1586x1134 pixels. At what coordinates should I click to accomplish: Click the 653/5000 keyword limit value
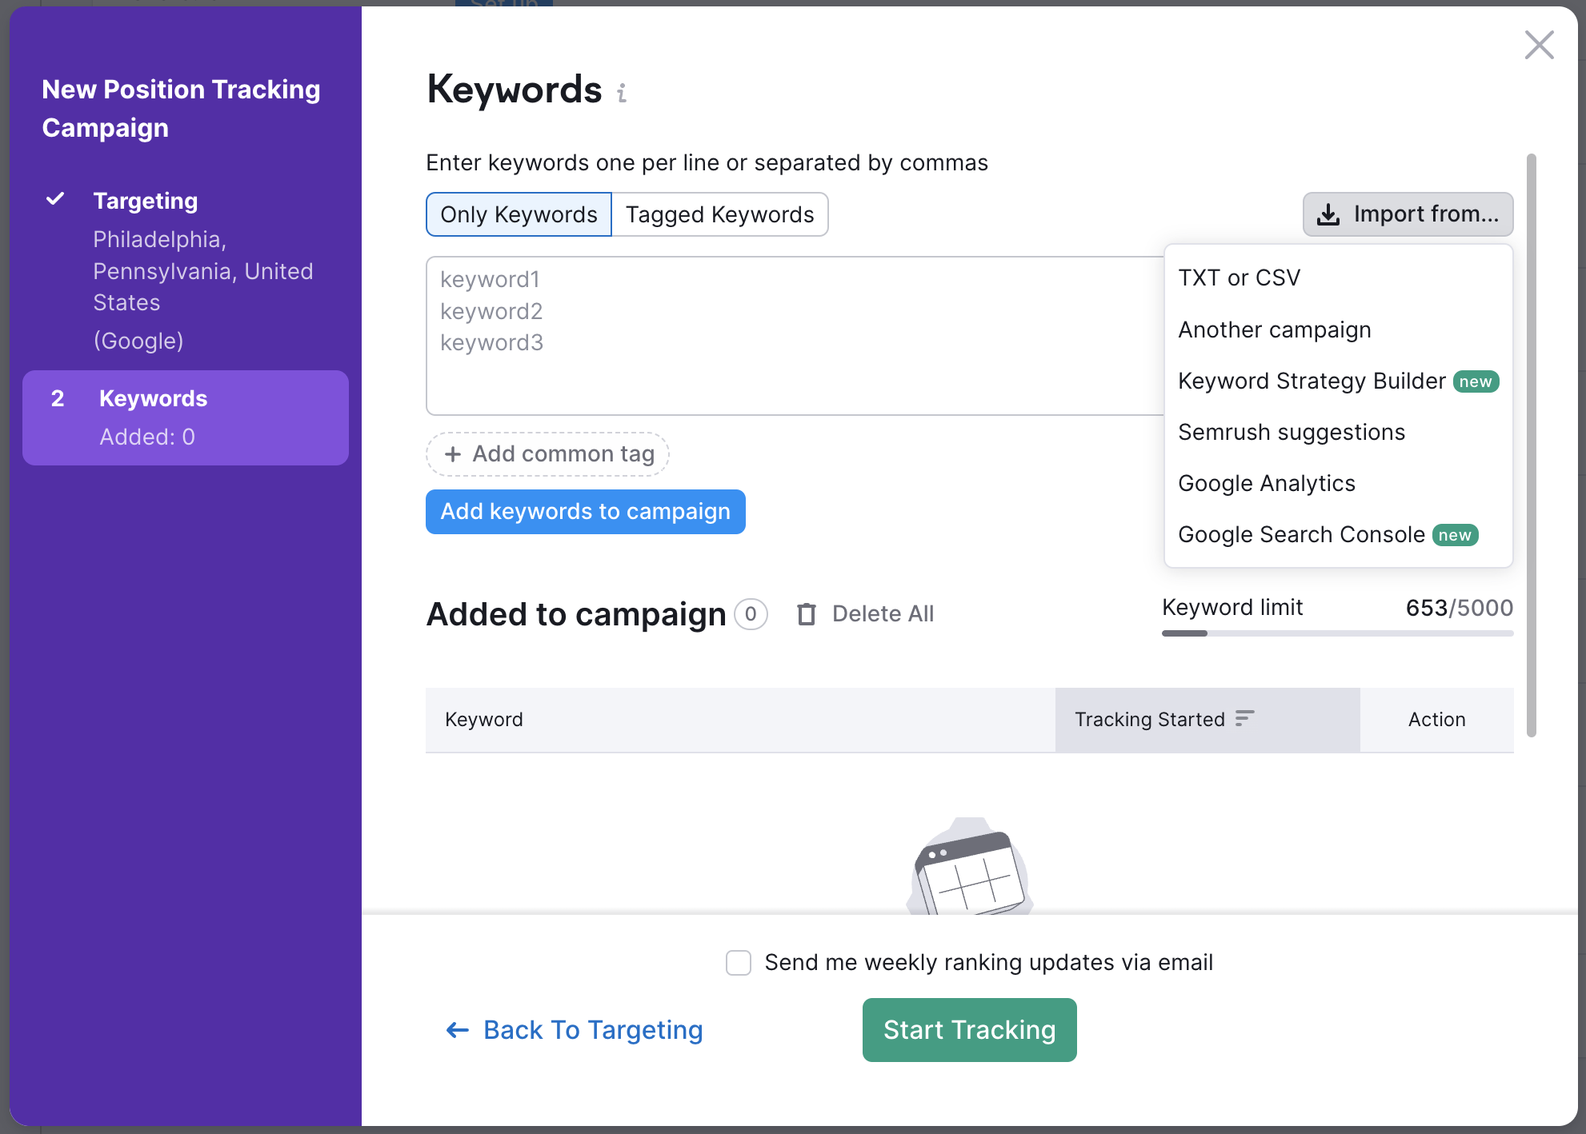click(x=1460, y=608)
